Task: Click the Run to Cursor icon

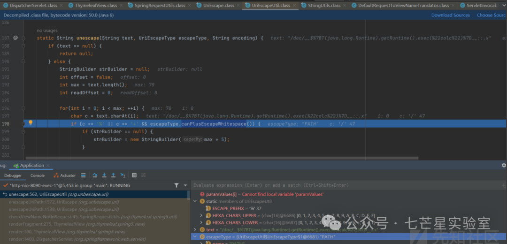Action: 123,175
